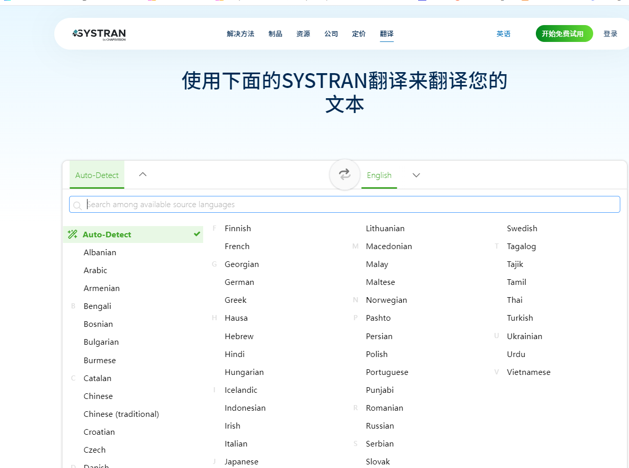This screenshot has width=629, height=468.
Task: Select Bosnian as source language
Action: pos(98,324)
